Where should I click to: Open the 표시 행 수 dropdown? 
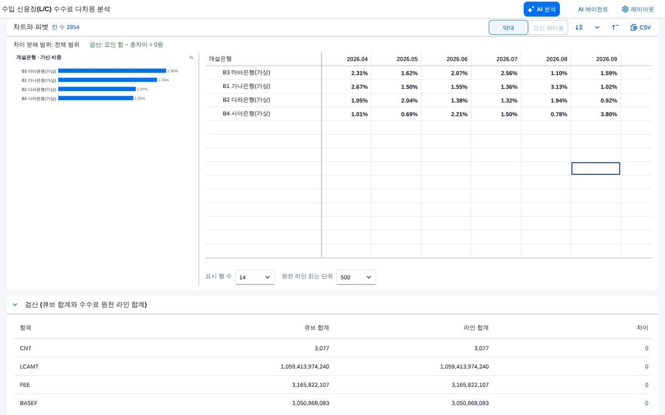pyautogui.click(x=255, y=277)
